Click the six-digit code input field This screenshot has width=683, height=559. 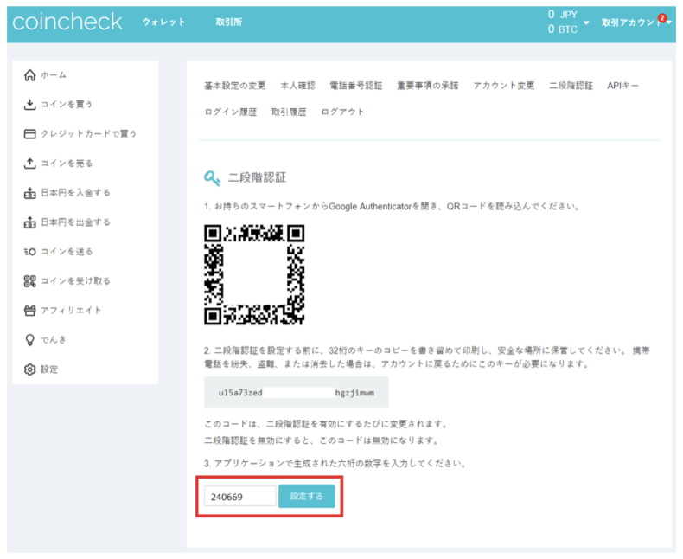pos(240,496)
